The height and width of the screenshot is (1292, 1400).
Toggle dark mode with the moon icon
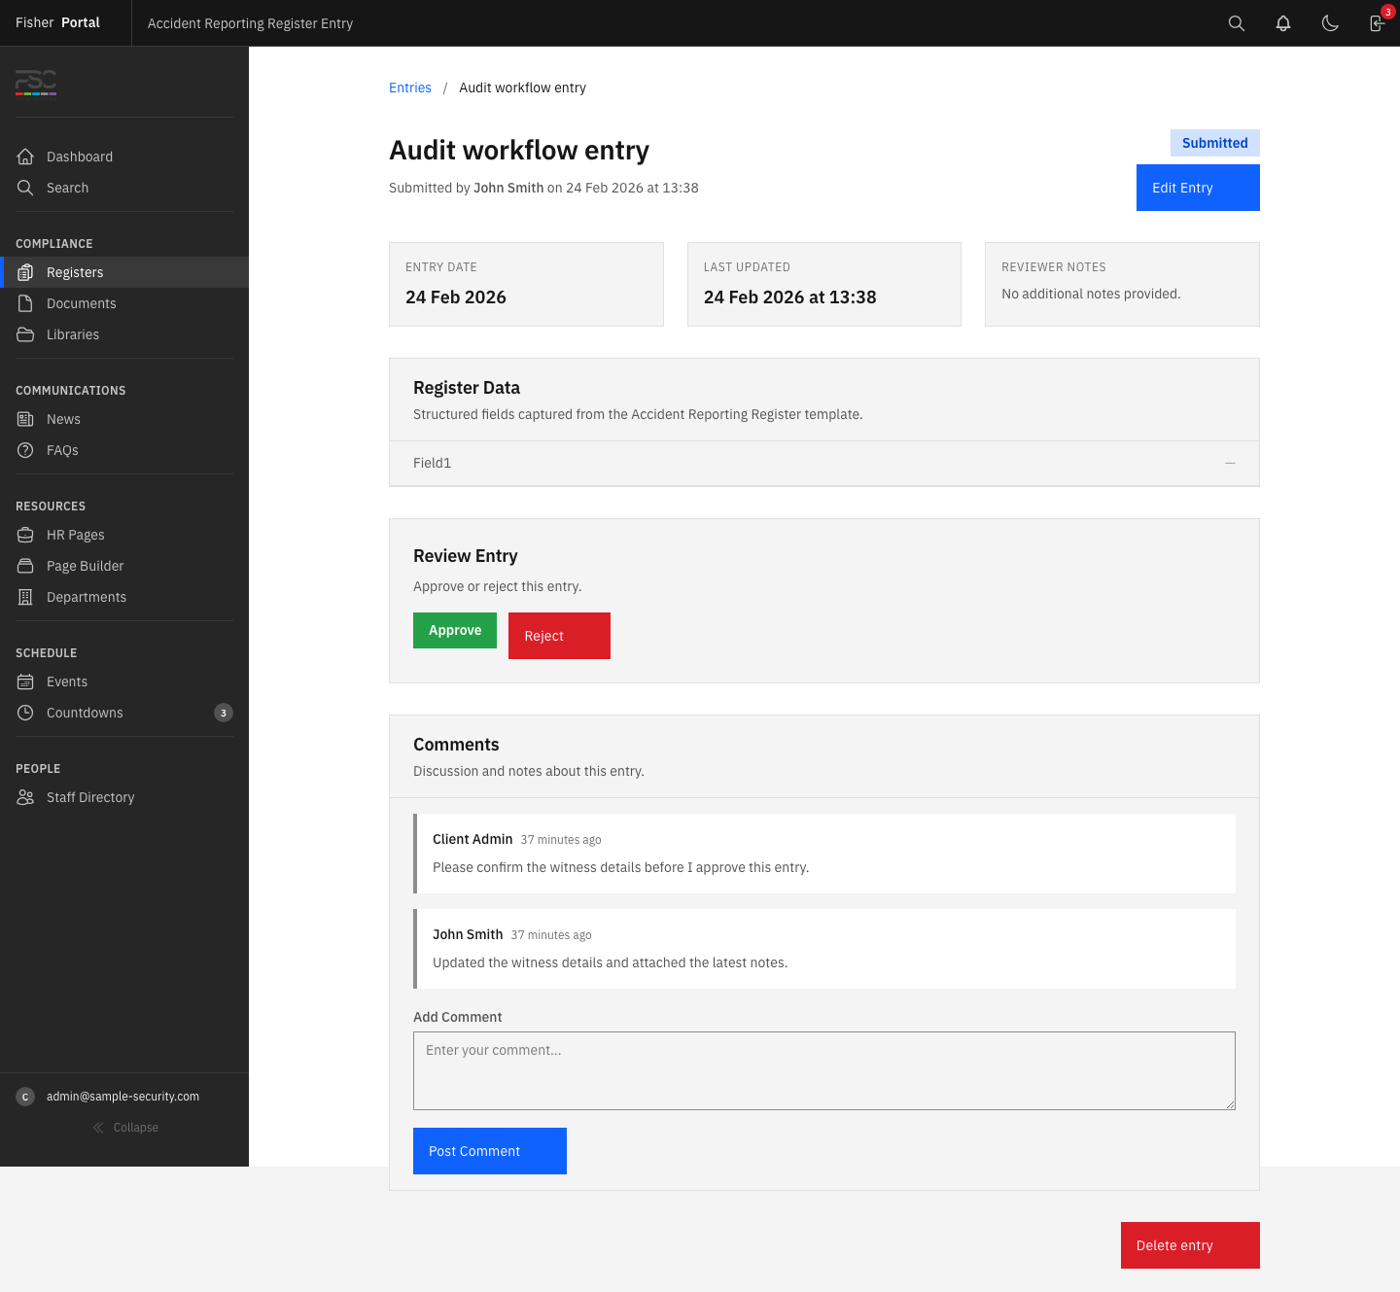tap(1330, 22)
